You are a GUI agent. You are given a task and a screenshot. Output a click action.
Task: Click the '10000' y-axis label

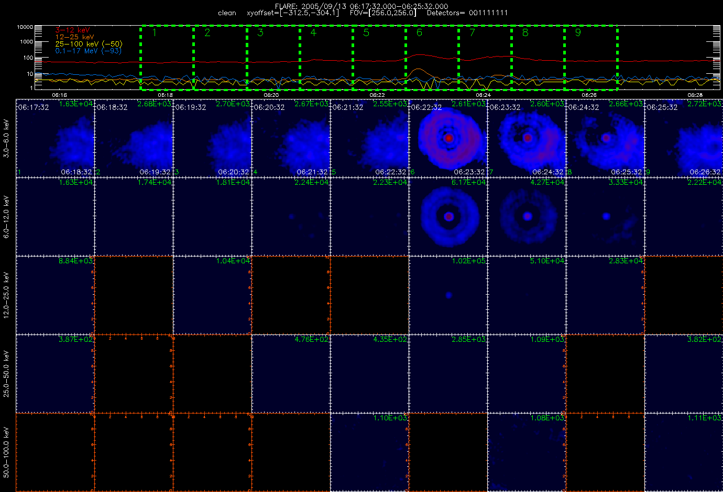[25, 27]
